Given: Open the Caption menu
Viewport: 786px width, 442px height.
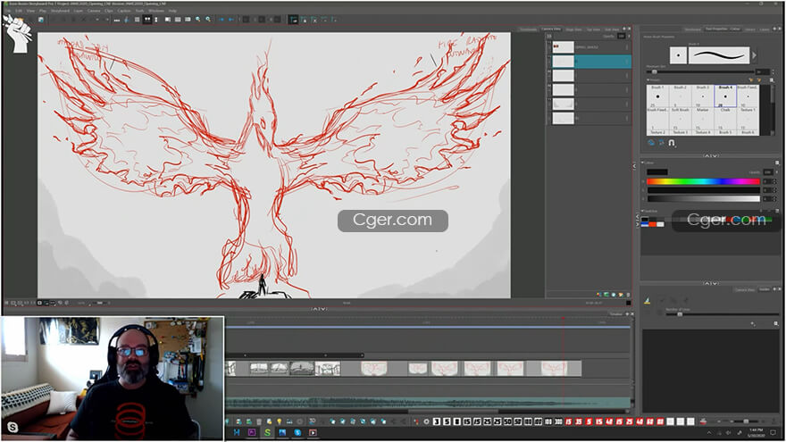Looking at the screenshot, I should (x=124, y=11).
